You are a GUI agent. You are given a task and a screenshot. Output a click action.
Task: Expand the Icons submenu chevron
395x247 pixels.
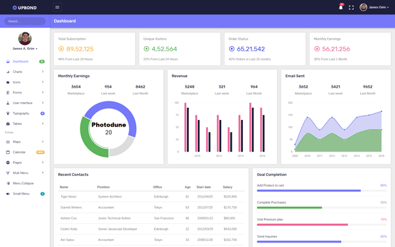click(x=43, y=82)
